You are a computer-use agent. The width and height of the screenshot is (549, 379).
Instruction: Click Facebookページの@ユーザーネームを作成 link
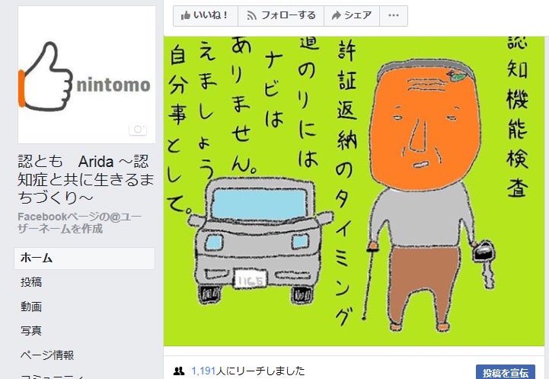[x=80, y=223]
